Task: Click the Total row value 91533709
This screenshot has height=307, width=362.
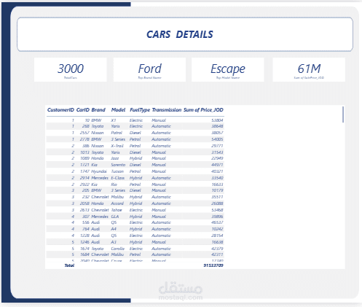Action: click(213, 265)
